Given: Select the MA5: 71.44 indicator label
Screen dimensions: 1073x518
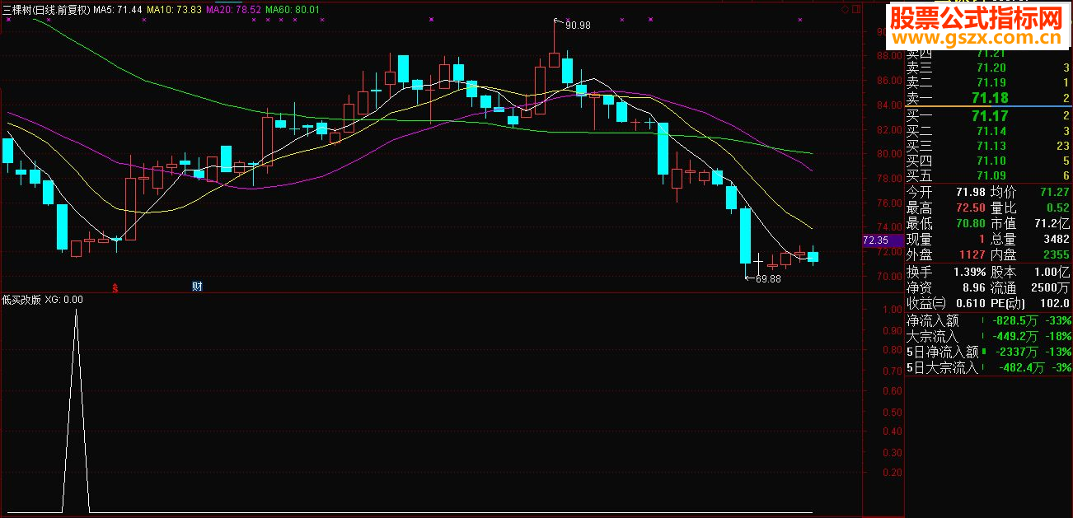Looking at the screenshot, I should pyautogui.click(x=117, y=8).
